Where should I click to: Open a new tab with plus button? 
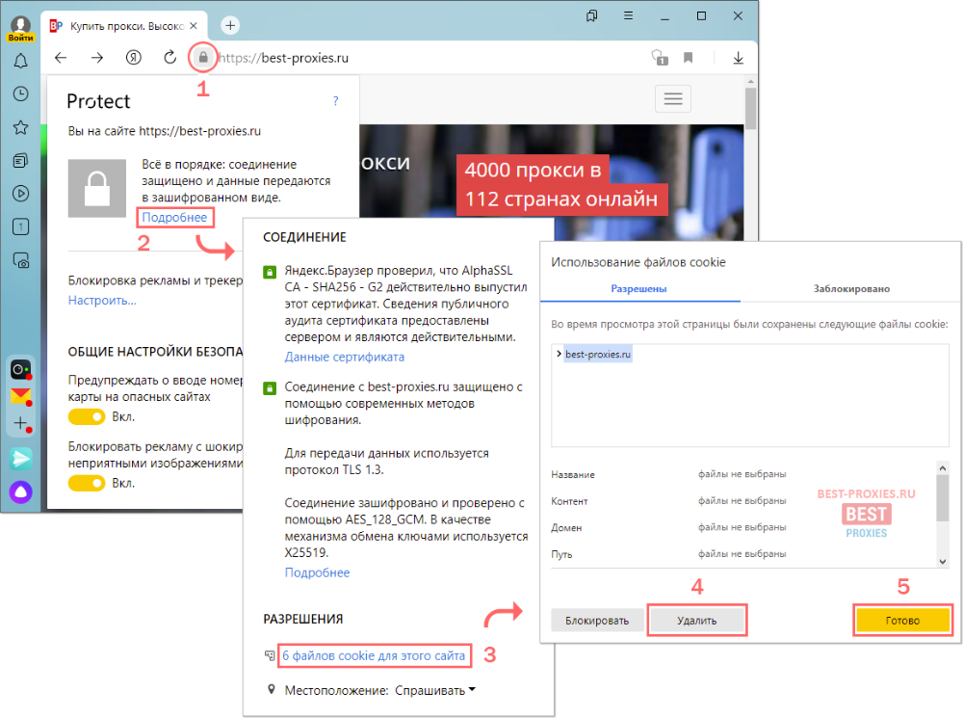coord(230,25)
